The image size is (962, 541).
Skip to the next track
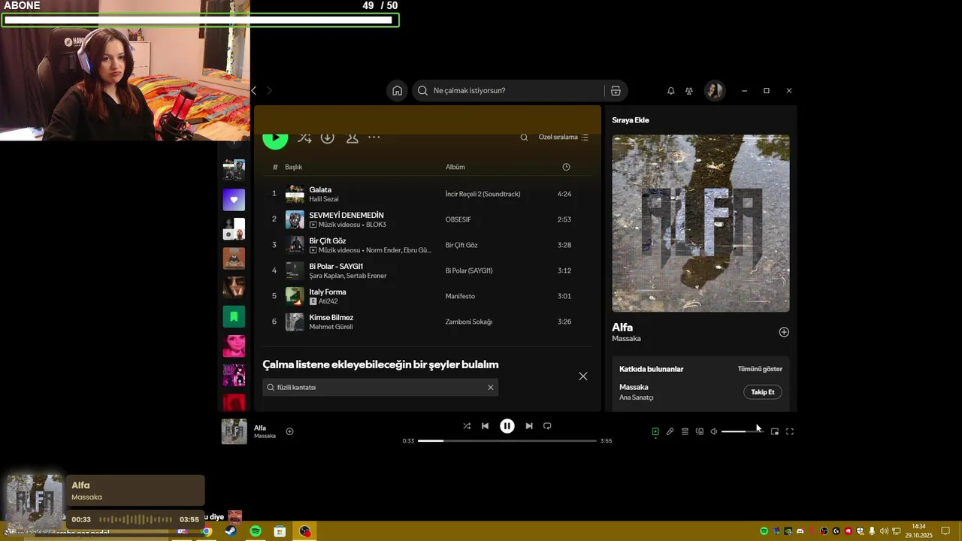[x=529, y=426]
